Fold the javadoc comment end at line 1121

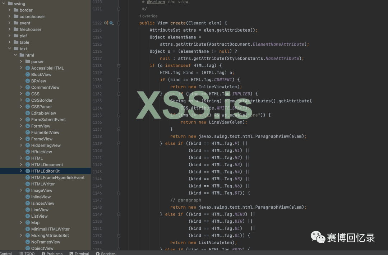[119, 9]
